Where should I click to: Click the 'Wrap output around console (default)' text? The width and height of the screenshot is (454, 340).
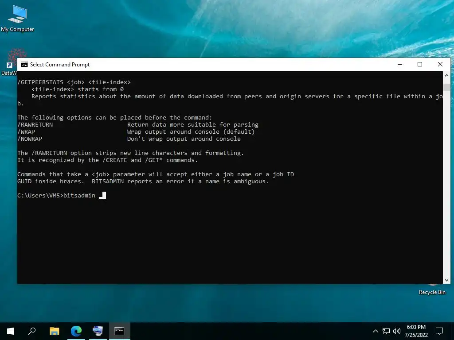point(191,132)
